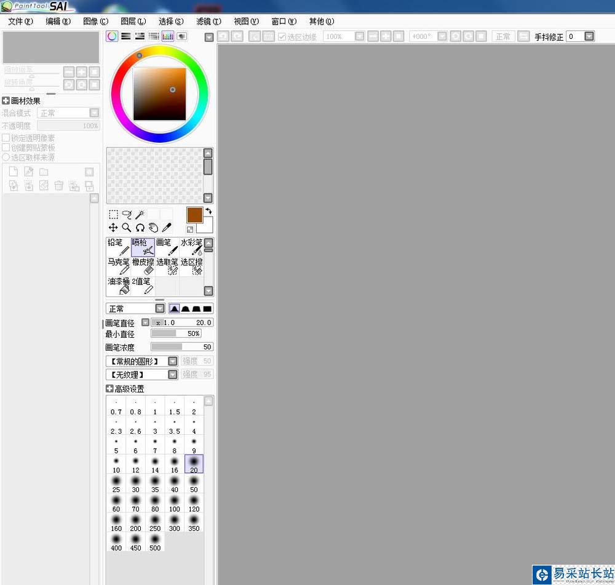615x585 pixels.
Task: Adjust the 最小直径 minimum size slider
Action: click(176, 333)
